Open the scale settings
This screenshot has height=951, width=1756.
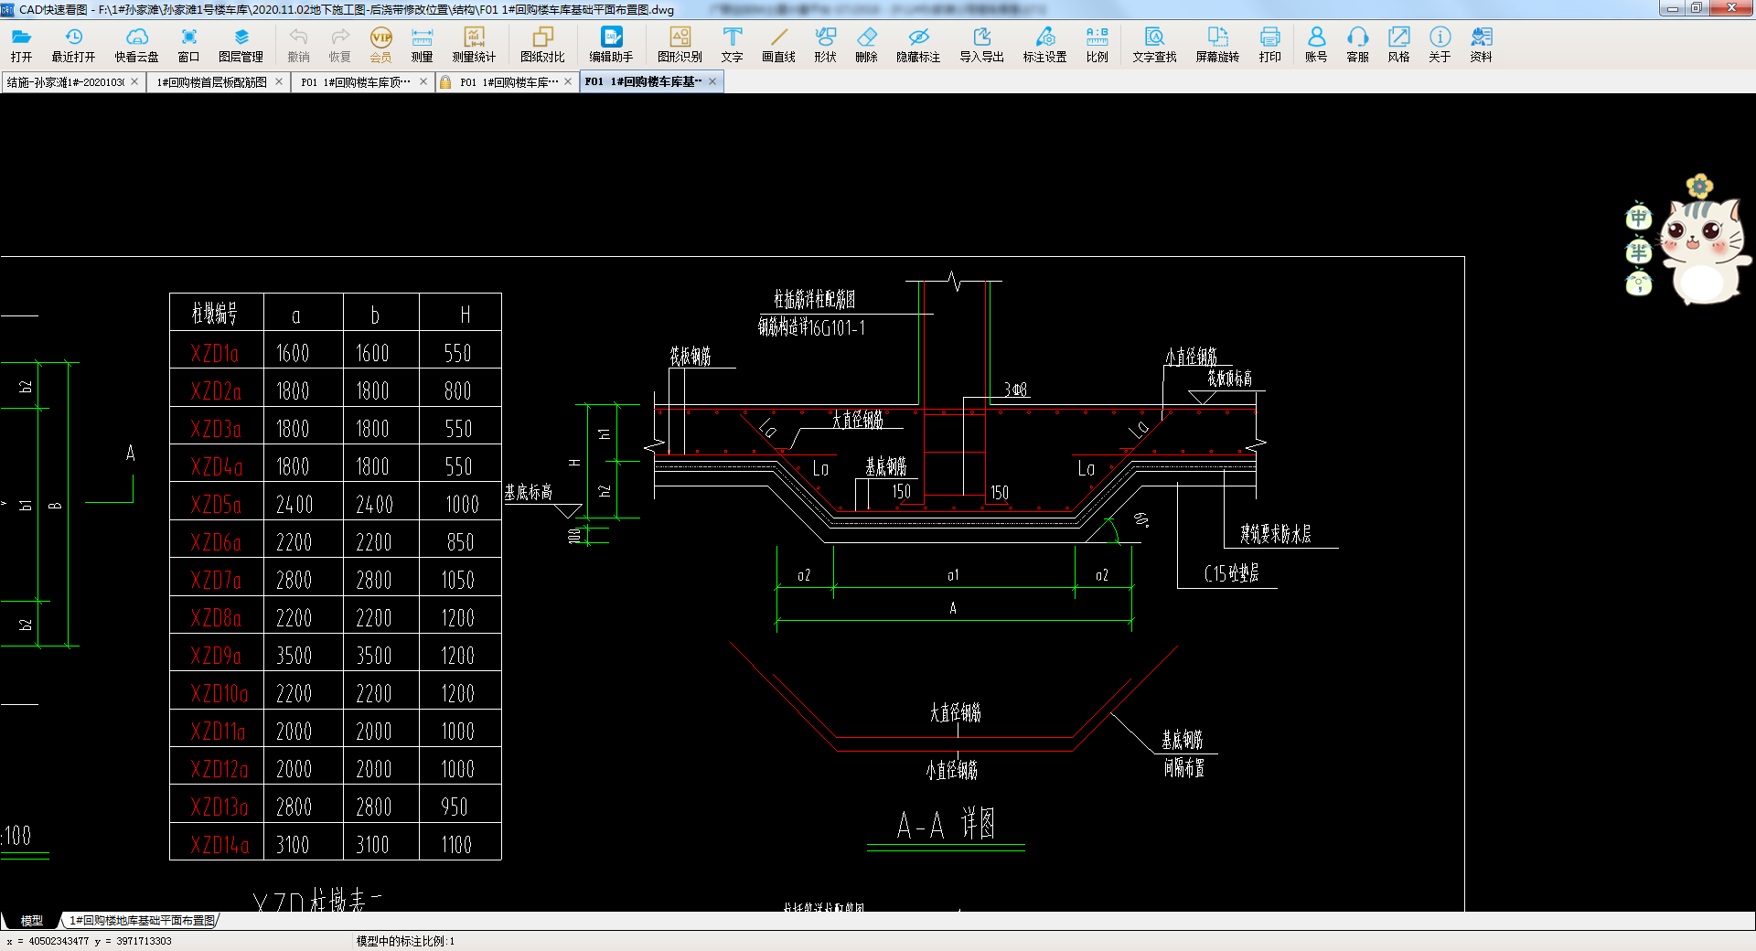1097,44
